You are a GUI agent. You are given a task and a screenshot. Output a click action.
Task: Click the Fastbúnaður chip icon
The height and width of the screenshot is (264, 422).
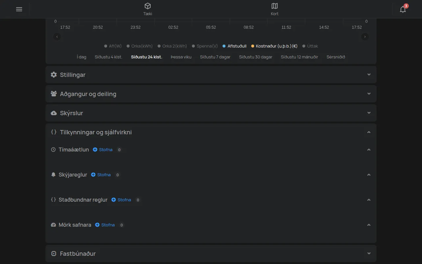[54, 253]
